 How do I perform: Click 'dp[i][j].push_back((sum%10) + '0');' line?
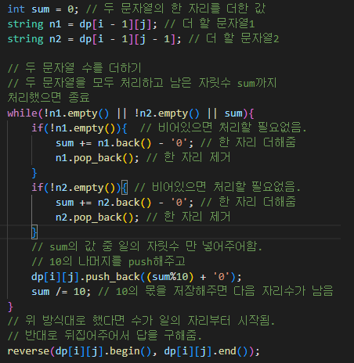pyautogui.click(x=136, y=277)
